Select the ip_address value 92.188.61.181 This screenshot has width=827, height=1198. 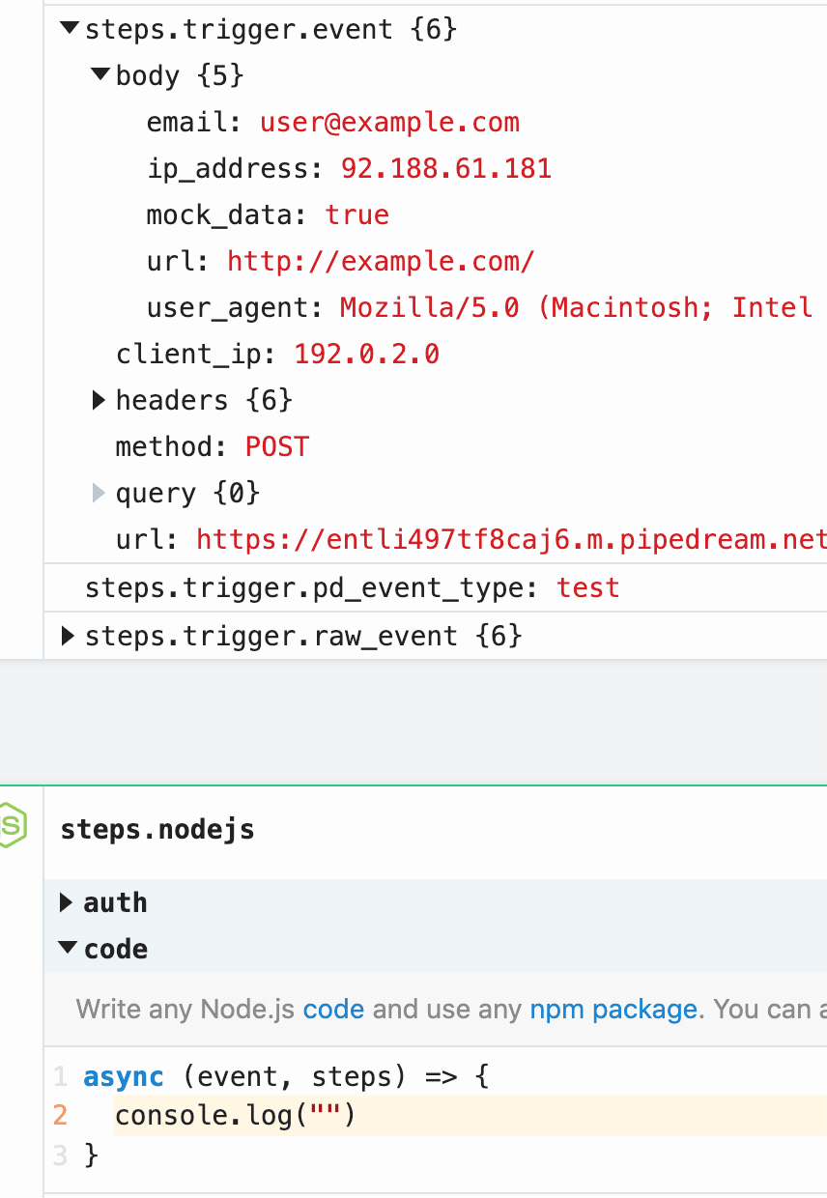445,169
